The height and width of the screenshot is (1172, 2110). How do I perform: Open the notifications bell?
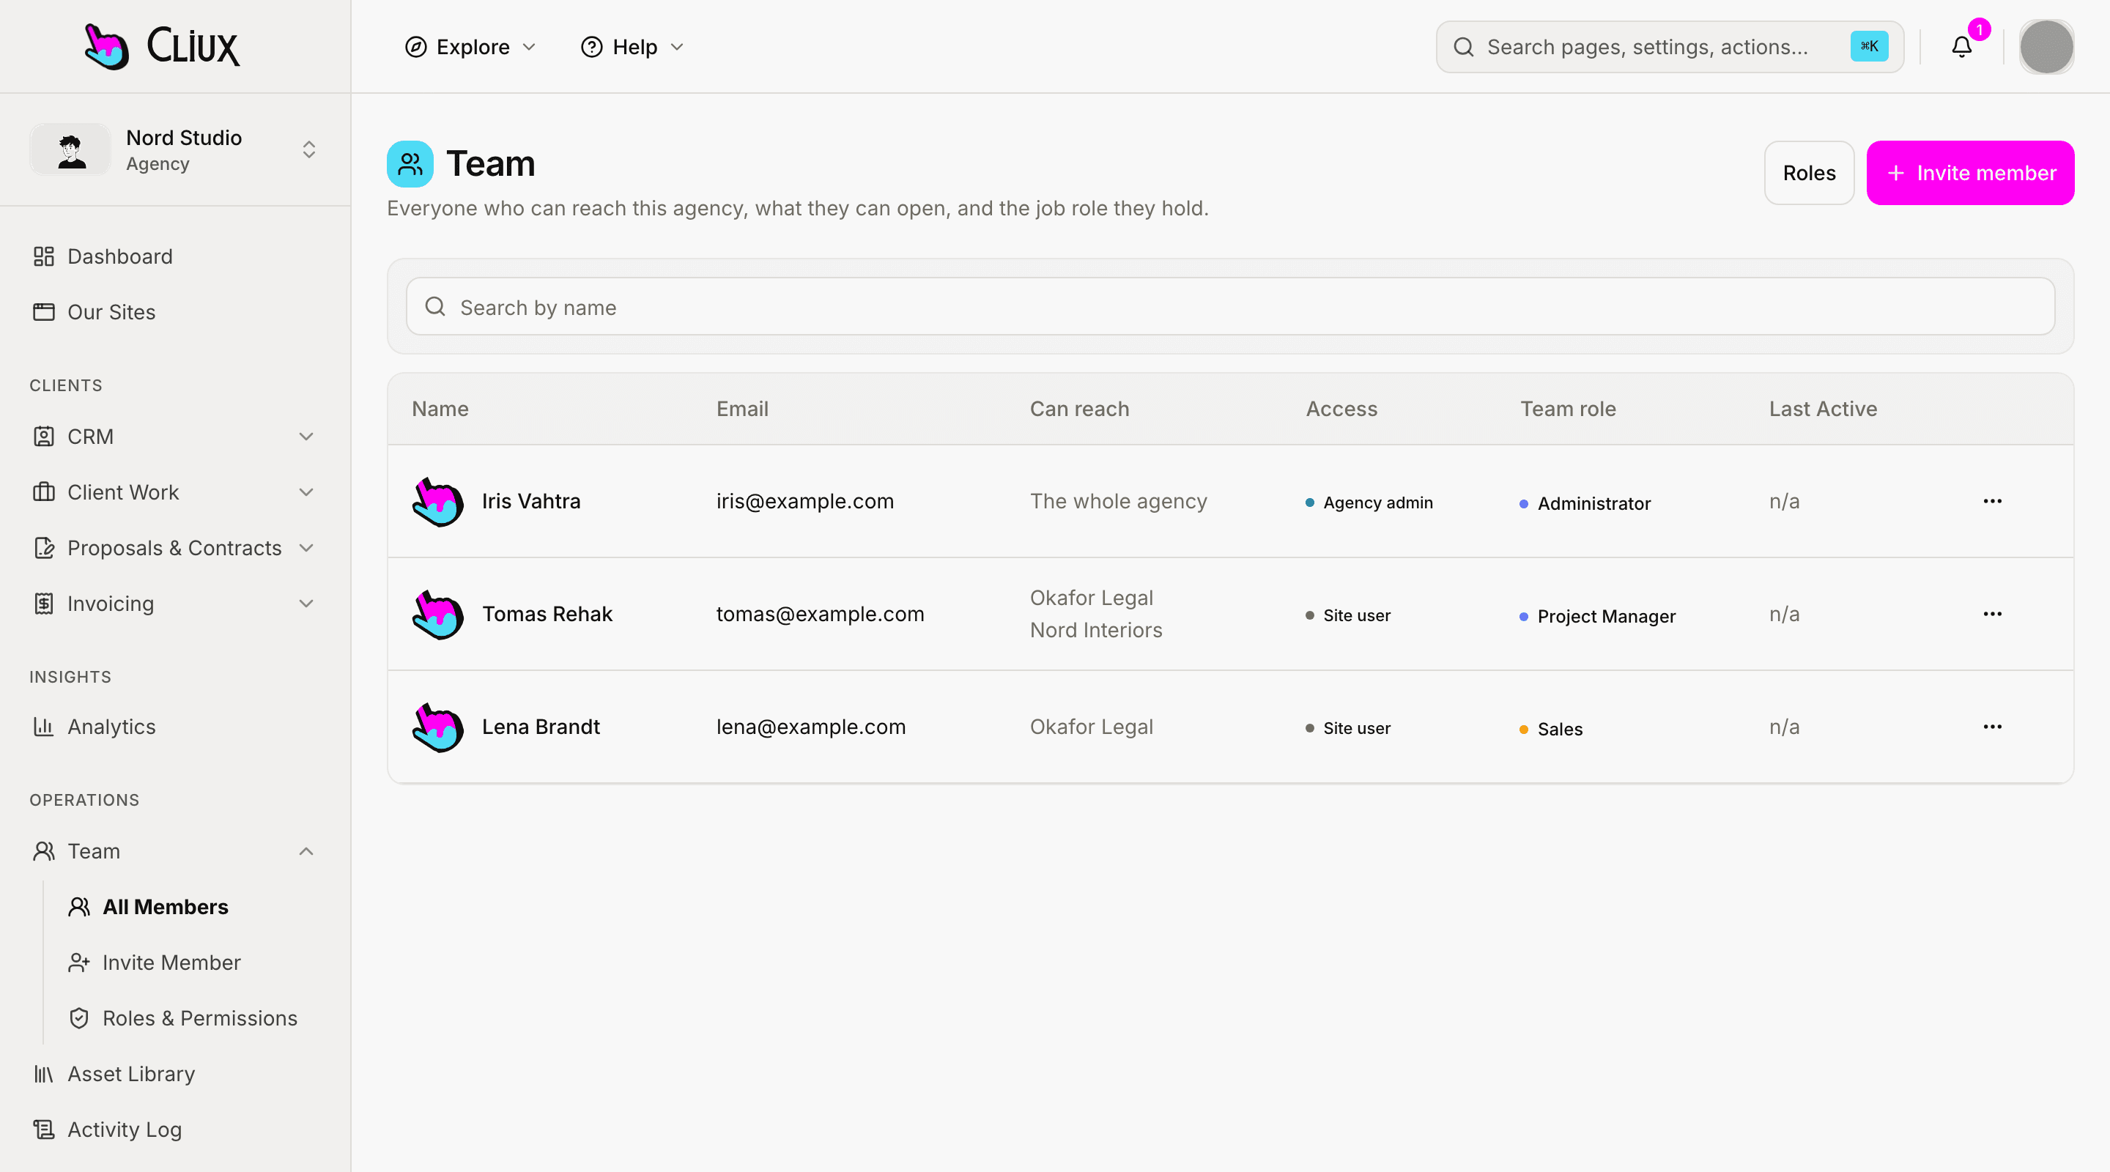tap(1961, 47)
